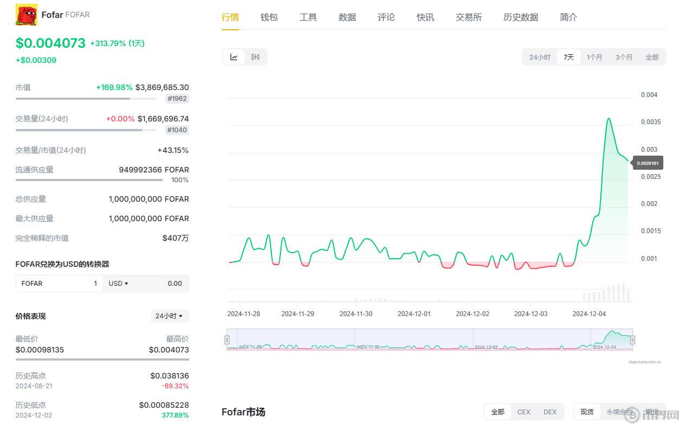Click the FOFAR amount input field
The width and height of the screenshot is (685, 430).
coord(60,284)
